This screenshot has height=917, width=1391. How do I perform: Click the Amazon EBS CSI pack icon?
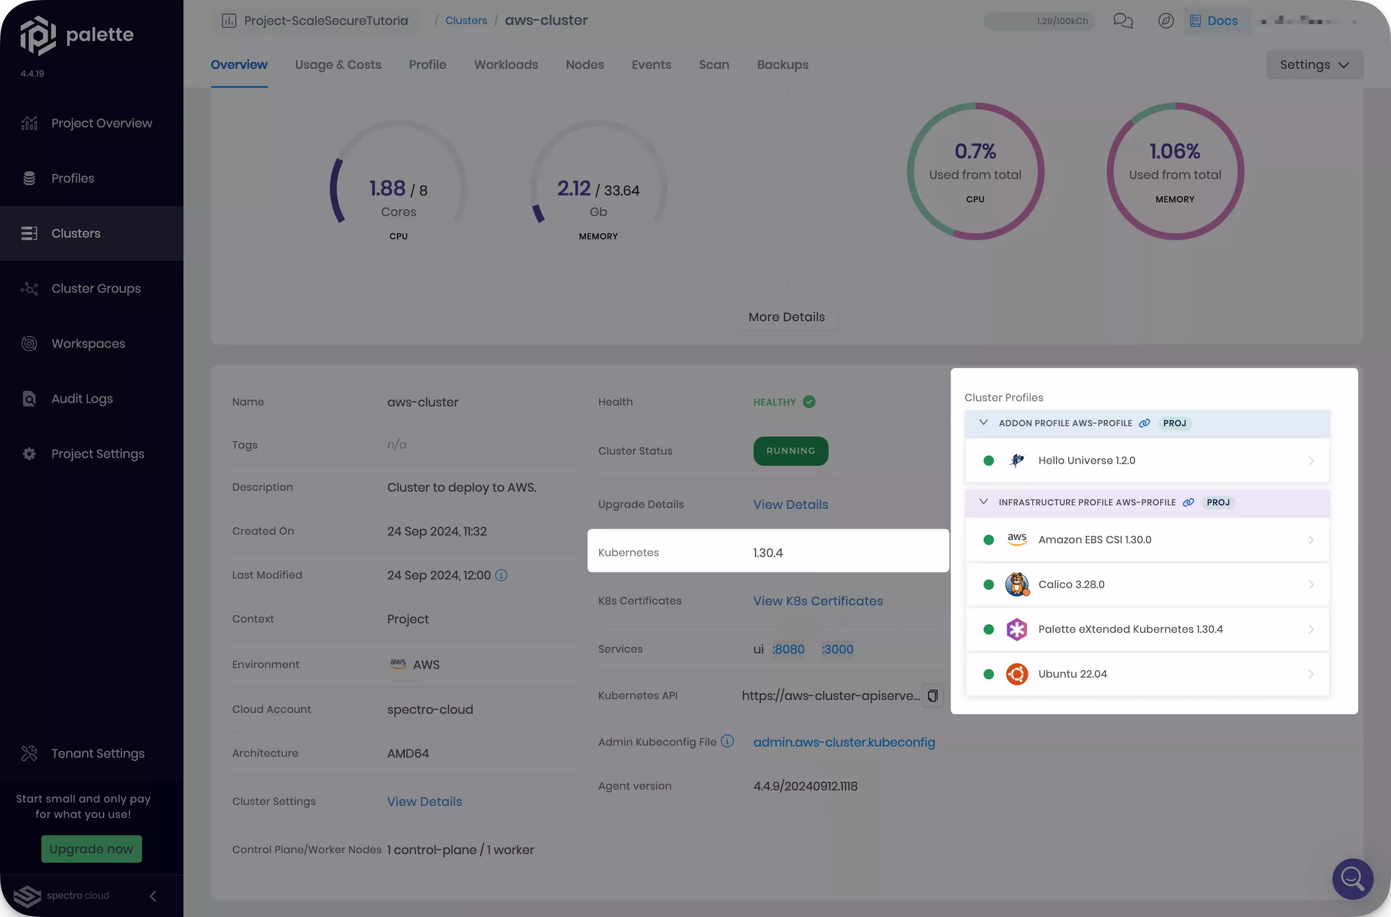[x=1016, y=539]
